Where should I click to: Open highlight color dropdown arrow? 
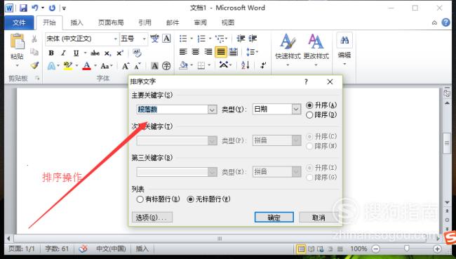76,66
